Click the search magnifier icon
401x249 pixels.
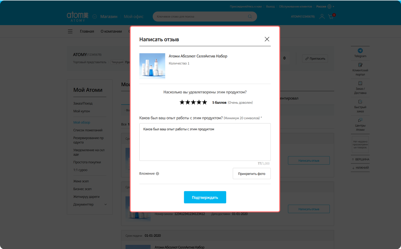[x=250, y=16]
